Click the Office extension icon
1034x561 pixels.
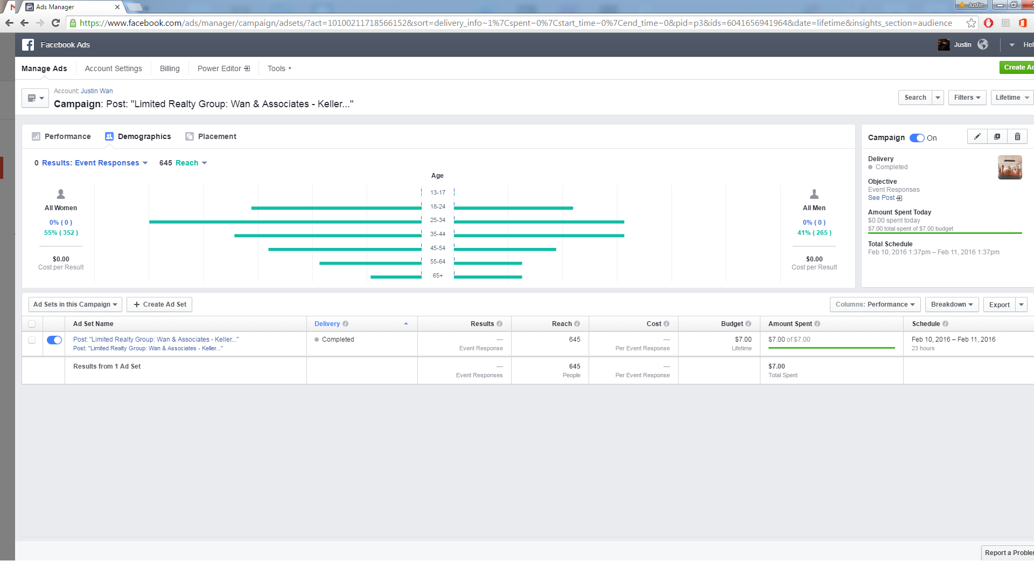click(1023, 23)
